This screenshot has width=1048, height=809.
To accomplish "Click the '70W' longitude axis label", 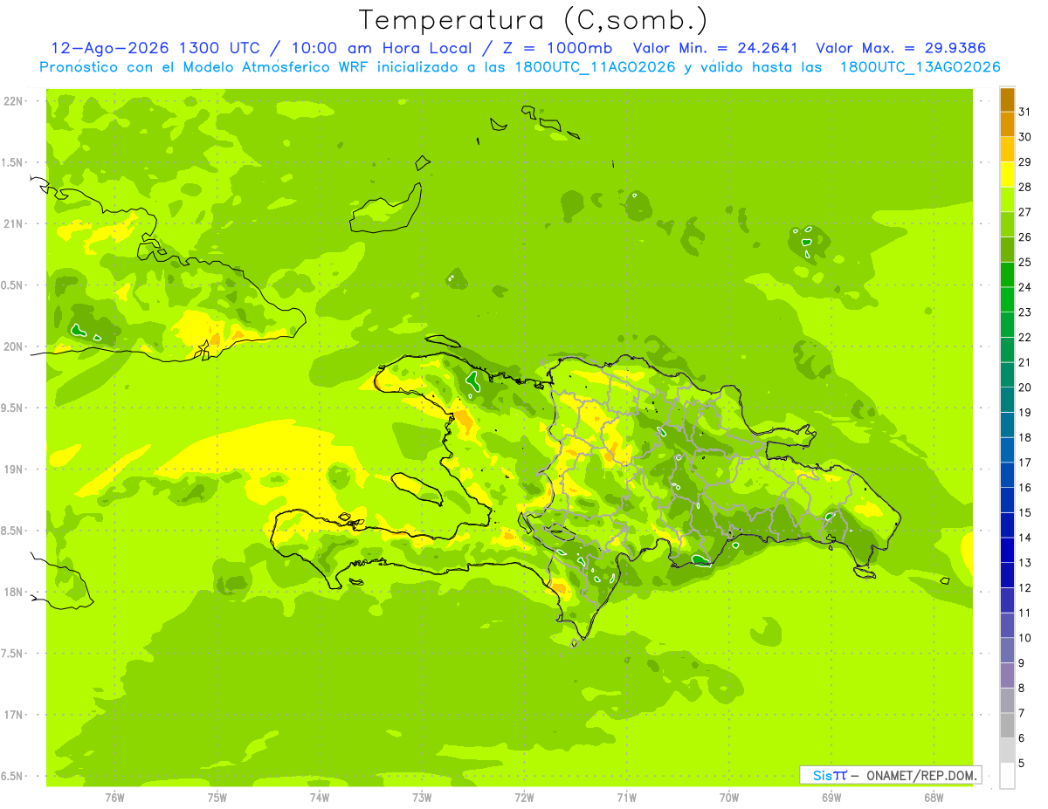I will tap(729, 798).
